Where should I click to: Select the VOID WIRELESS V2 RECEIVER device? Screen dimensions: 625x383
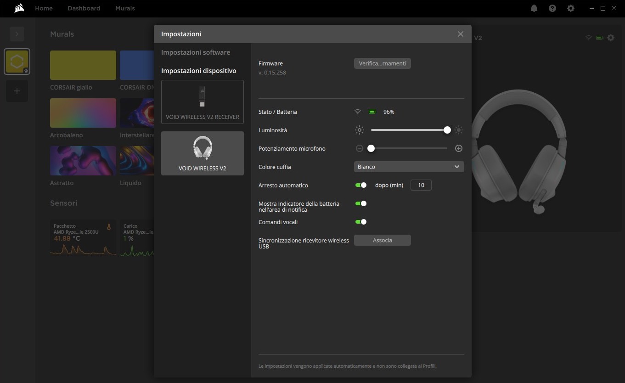click(x=203, y=102)
